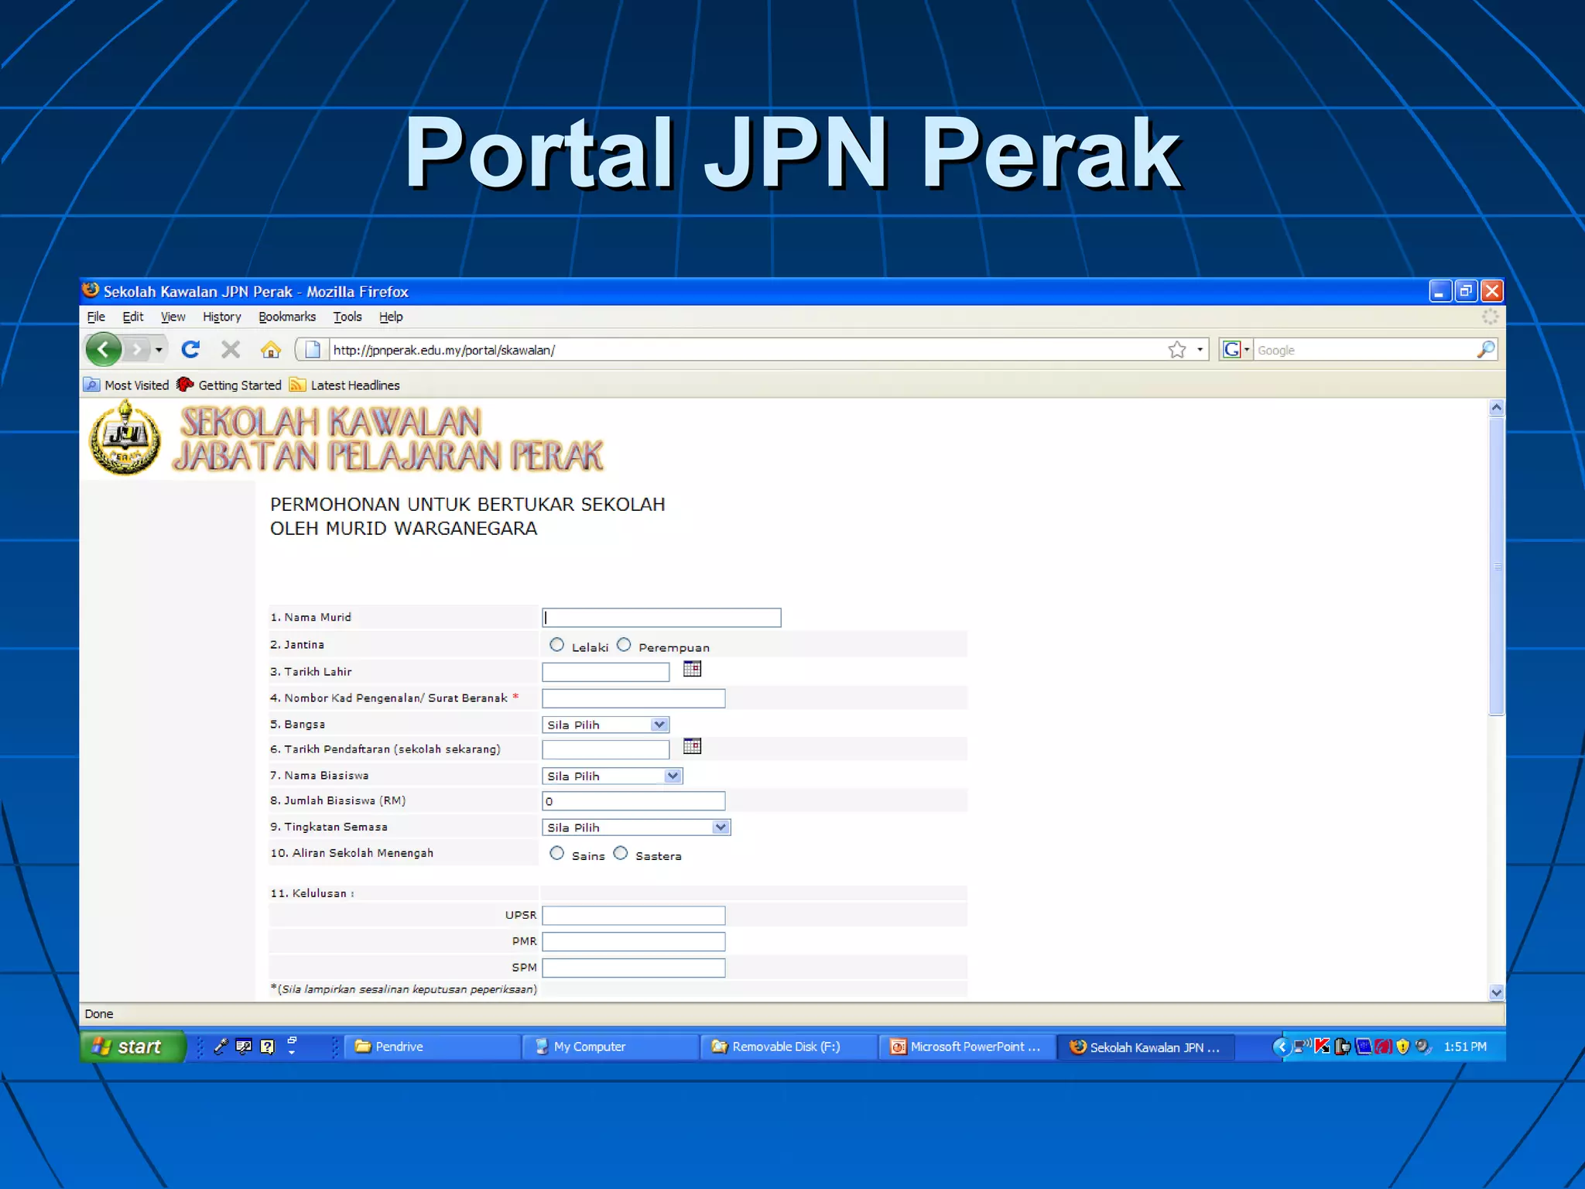Click the page scroll down arrow
1585x1189 pixels.
click(1497, 992)
